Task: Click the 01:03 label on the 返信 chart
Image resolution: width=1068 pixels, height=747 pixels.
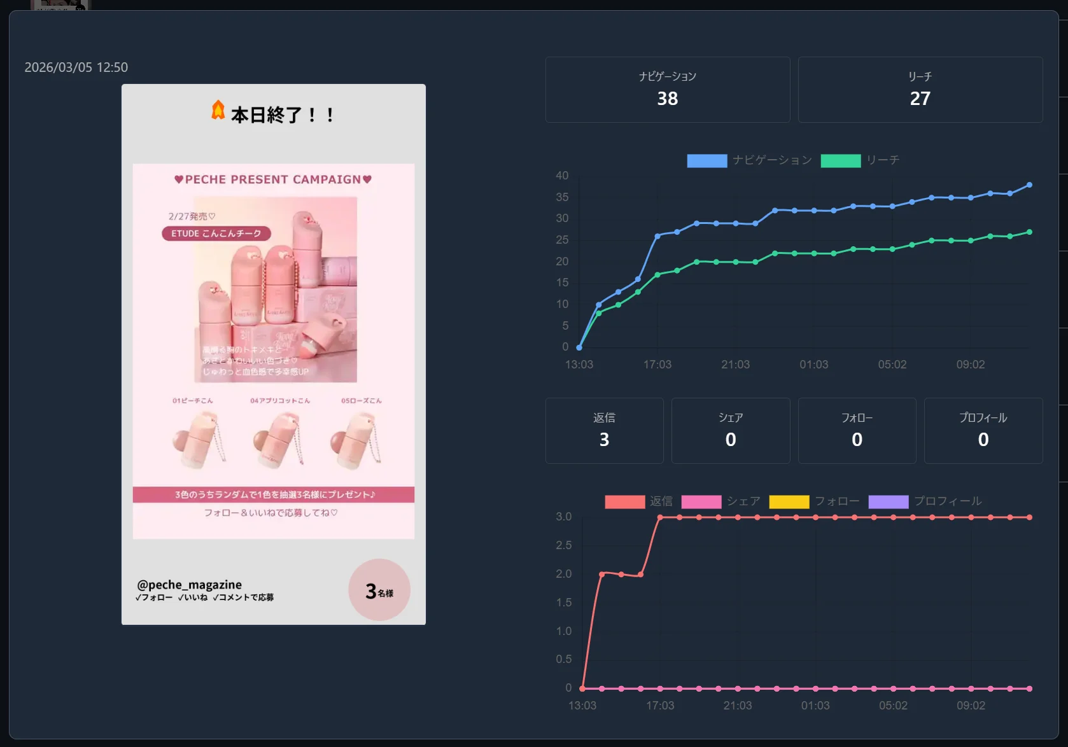Action: (x=815, y=706)
